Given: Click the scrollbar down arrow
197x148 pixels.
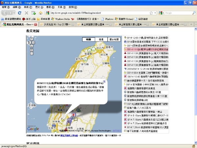Looking at the screenshot, I should tap(196, 143).
